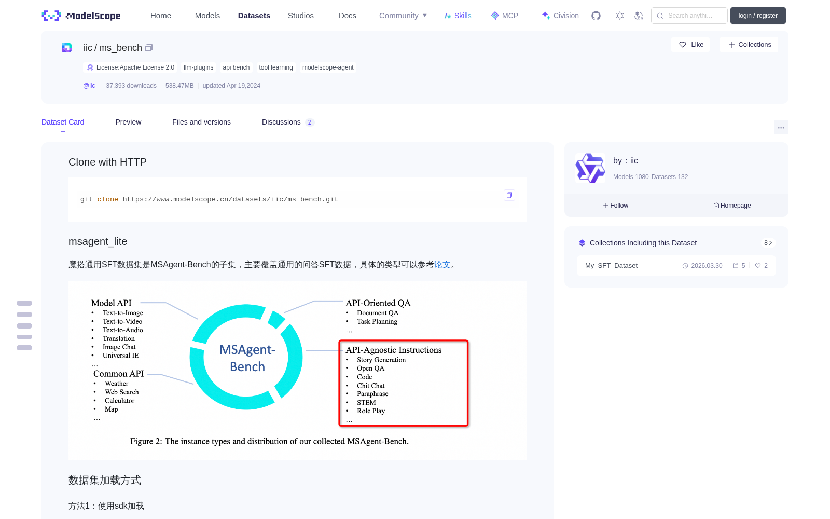
Task: Switch to the Preview tab
Action: tap(128, 122)
